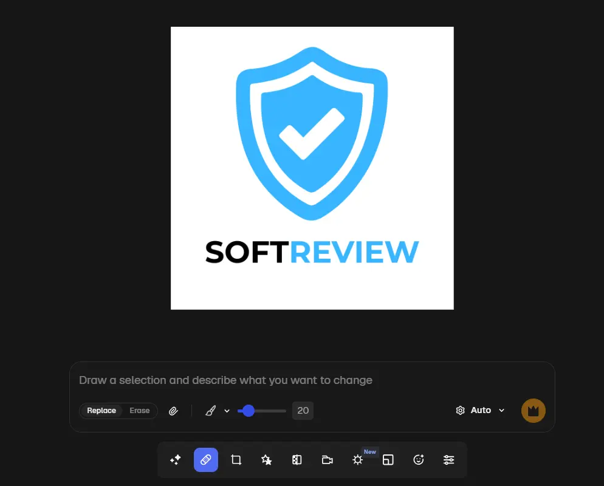Click the settings gear beside Auto
This screenshot has height=486, width=604.
point(461,411)
